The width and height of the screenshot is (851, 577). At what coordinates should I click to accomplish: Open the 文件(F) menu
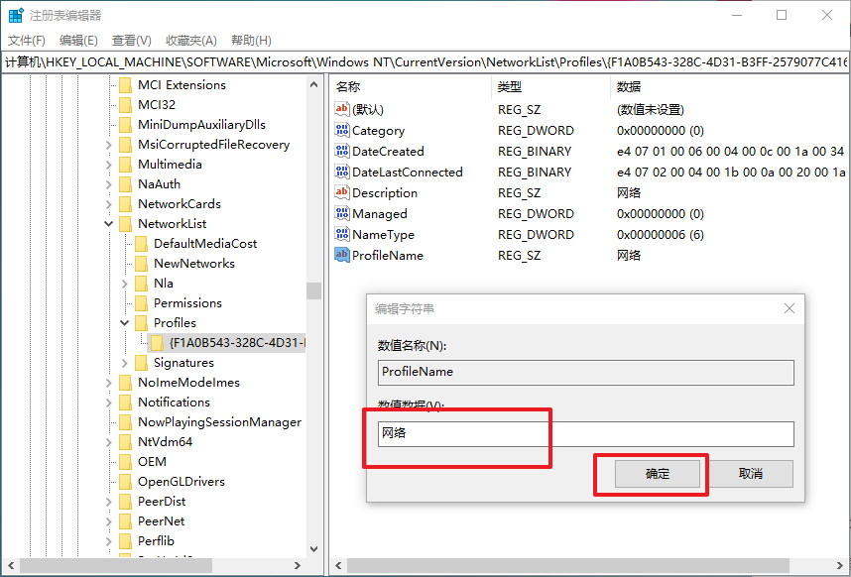(x=27, y=41)
